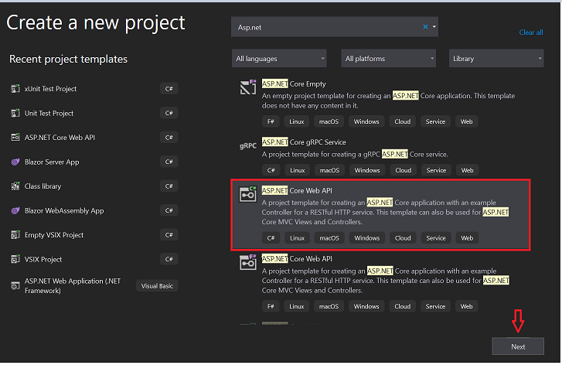Click the Clear all link
Viewport: 562px width, 365px height.
531,32
